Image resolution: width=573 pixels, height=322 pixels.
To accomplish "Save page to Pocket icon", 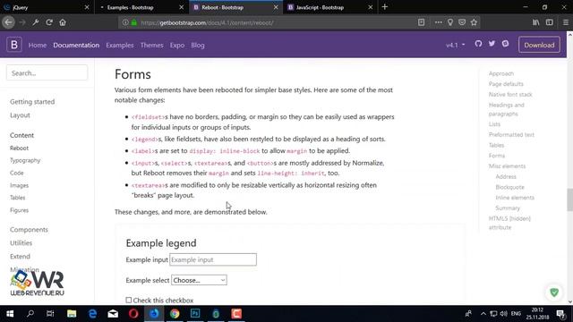I will point(462,22).
